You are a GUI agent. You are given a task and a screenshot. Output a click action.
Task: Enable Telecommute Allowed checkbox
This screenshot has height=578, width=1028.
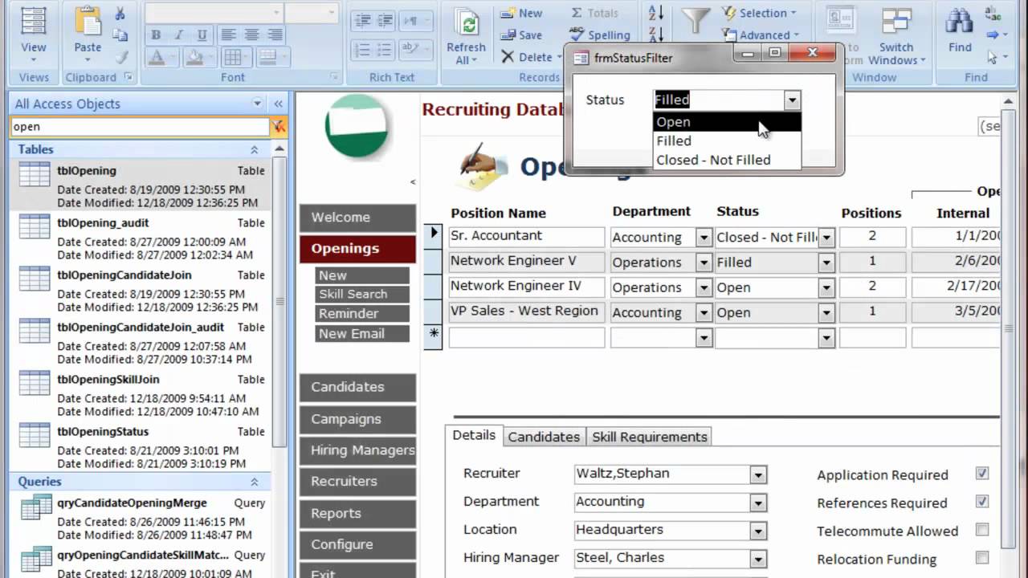point(981,530)
